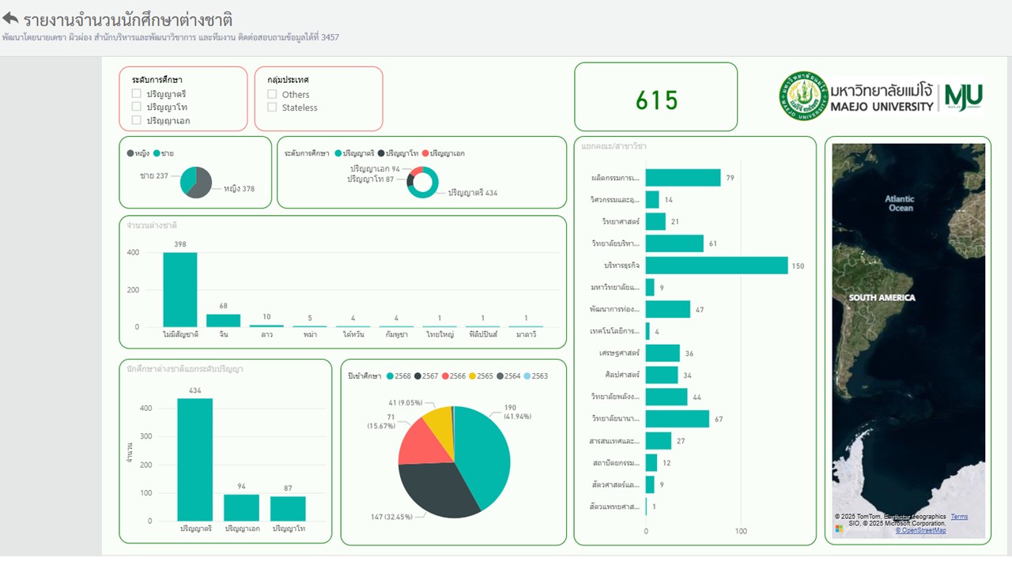Screen dimensions: 1012x569
Task: Tick the ปริญญาโท checkbox filter
Action: (x=137, y=107)
